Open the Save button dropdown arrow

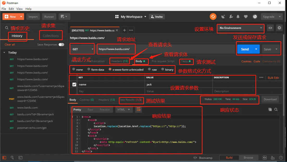tap(276, 49)
